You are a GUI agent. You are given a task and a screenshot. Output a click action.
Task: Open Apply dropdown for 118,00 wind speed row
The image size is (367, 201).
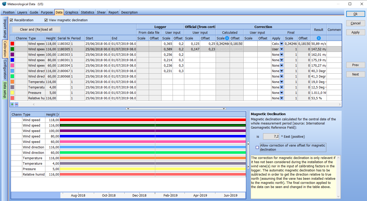(281, 44)
